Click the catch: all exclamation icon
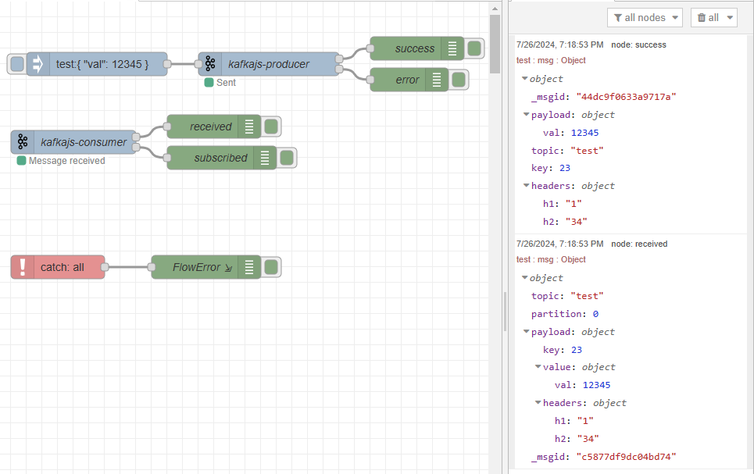This screenshot has height=474, width=754. tap(23, 267)
